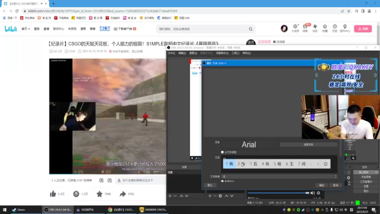Click 选择字体 button in text properties
The width and height of the screenshot is (380, 214).
pos(308,145)
